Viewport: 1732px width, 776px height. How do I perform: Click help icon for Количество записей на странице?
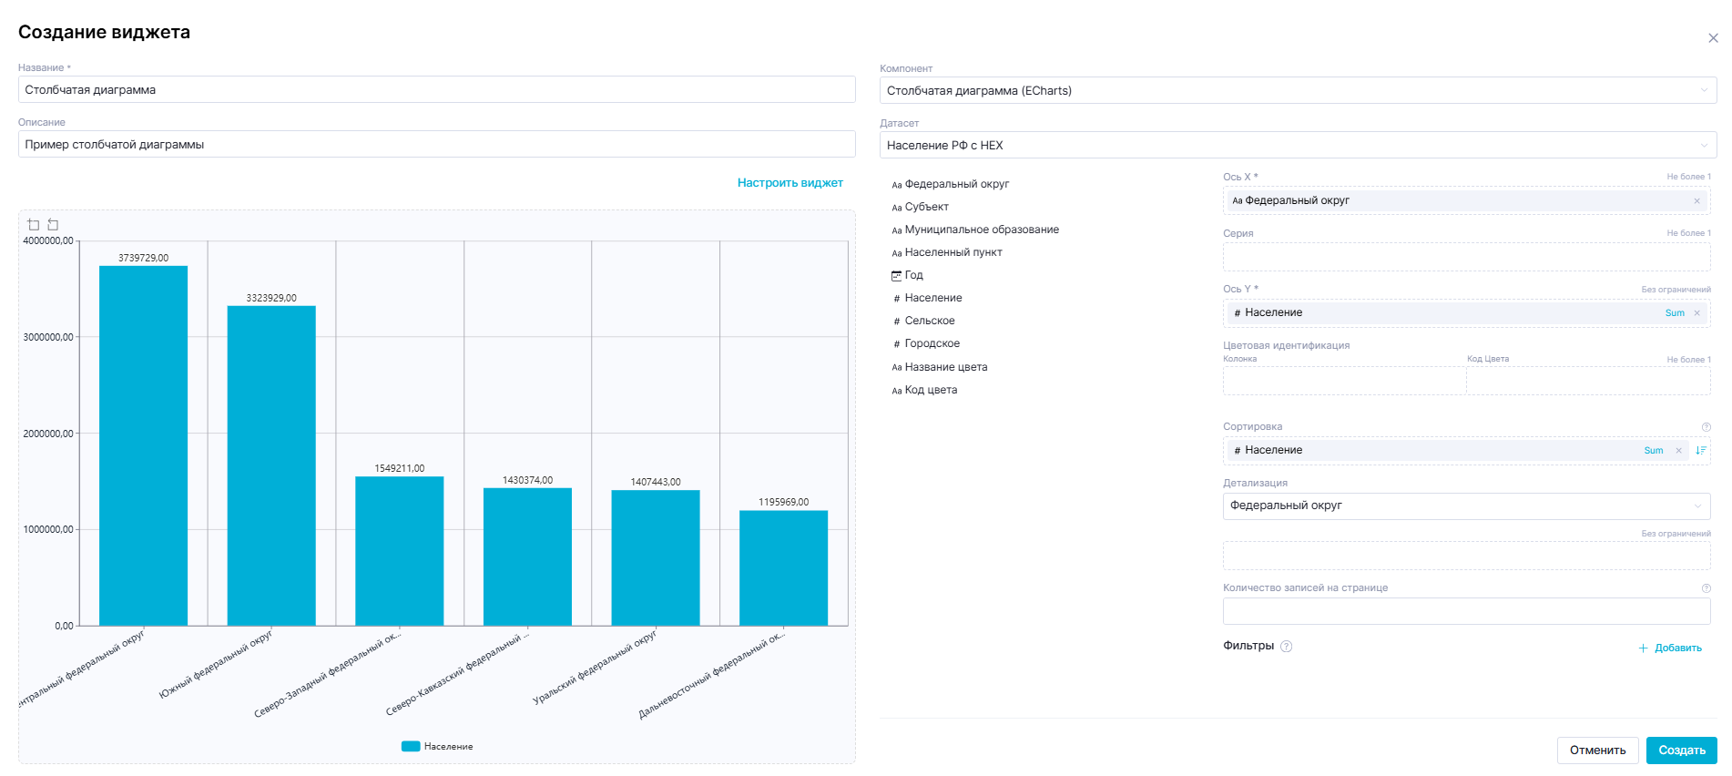coord(1706,588)
